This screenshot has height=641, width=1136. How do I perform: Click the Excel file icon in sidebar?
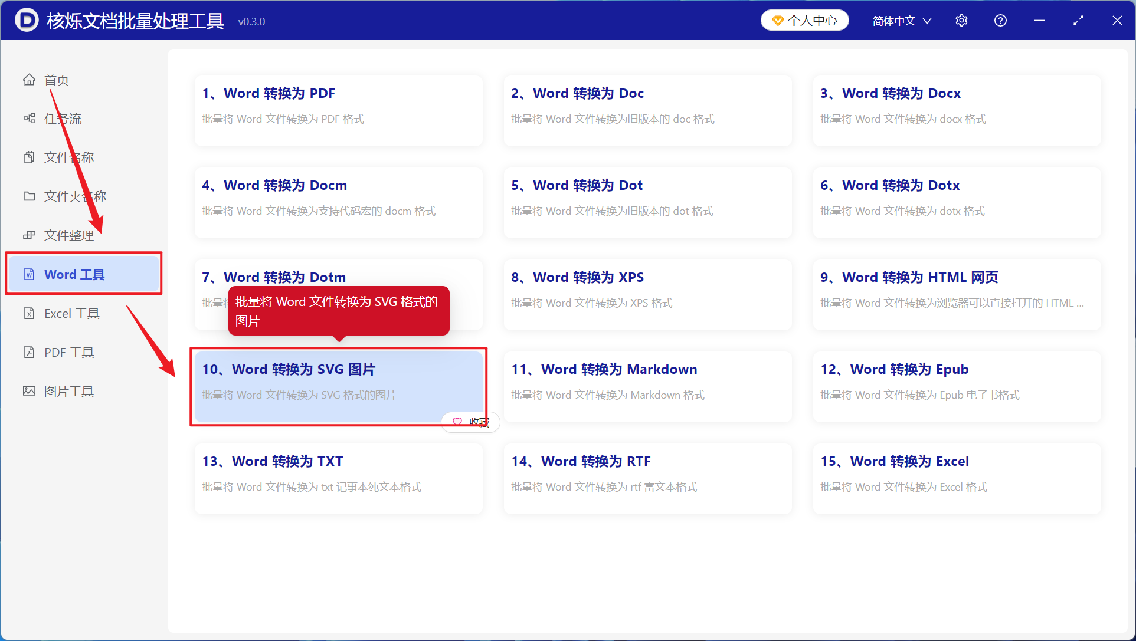[29, 313]
